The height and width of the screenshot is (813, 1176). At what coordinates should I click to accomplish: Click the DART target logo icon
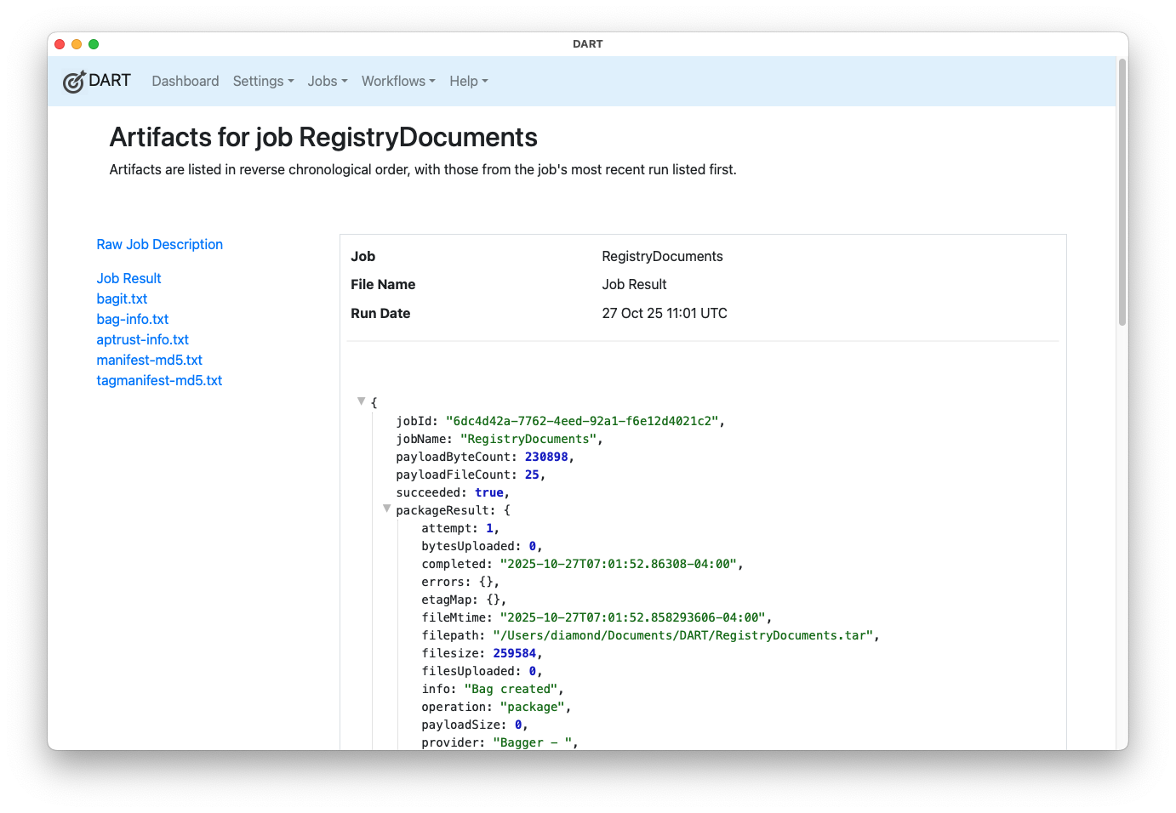coord(74,82)
